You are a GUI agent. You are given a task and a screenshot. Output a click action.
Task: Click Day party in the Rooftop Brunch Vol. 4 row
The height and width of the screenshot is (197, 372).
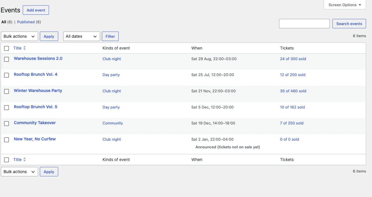pyautogui.click(x=111, y=75)
